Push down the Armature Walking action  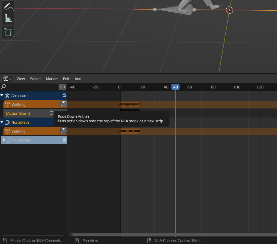[x=63, y=104]
